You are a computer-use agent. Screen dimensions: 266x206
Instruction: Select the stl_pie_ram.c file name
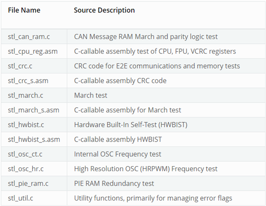click(29, 183)
